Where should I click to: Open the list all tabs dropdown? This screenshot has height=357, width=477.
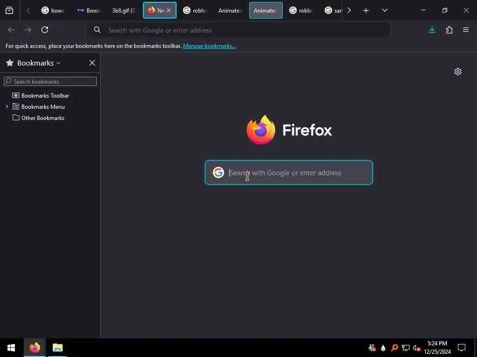(x=384, y=10)
